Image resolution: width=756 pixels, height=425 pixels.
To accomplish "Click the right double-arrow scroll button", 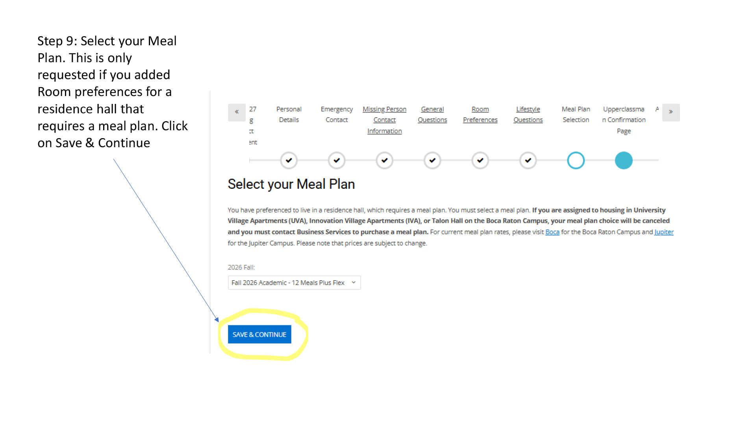I will click(671, 112).
